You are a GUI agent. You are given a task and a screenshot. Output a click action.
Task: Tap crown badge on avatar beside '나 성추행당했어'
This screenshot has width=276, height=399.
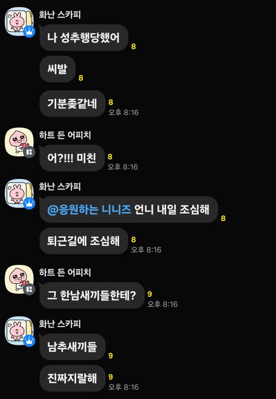coord(29,32)
